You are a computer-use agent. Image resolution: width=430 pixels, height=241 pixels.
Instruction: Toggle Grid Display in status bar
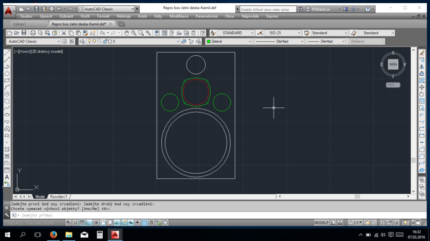coord(82,223)
